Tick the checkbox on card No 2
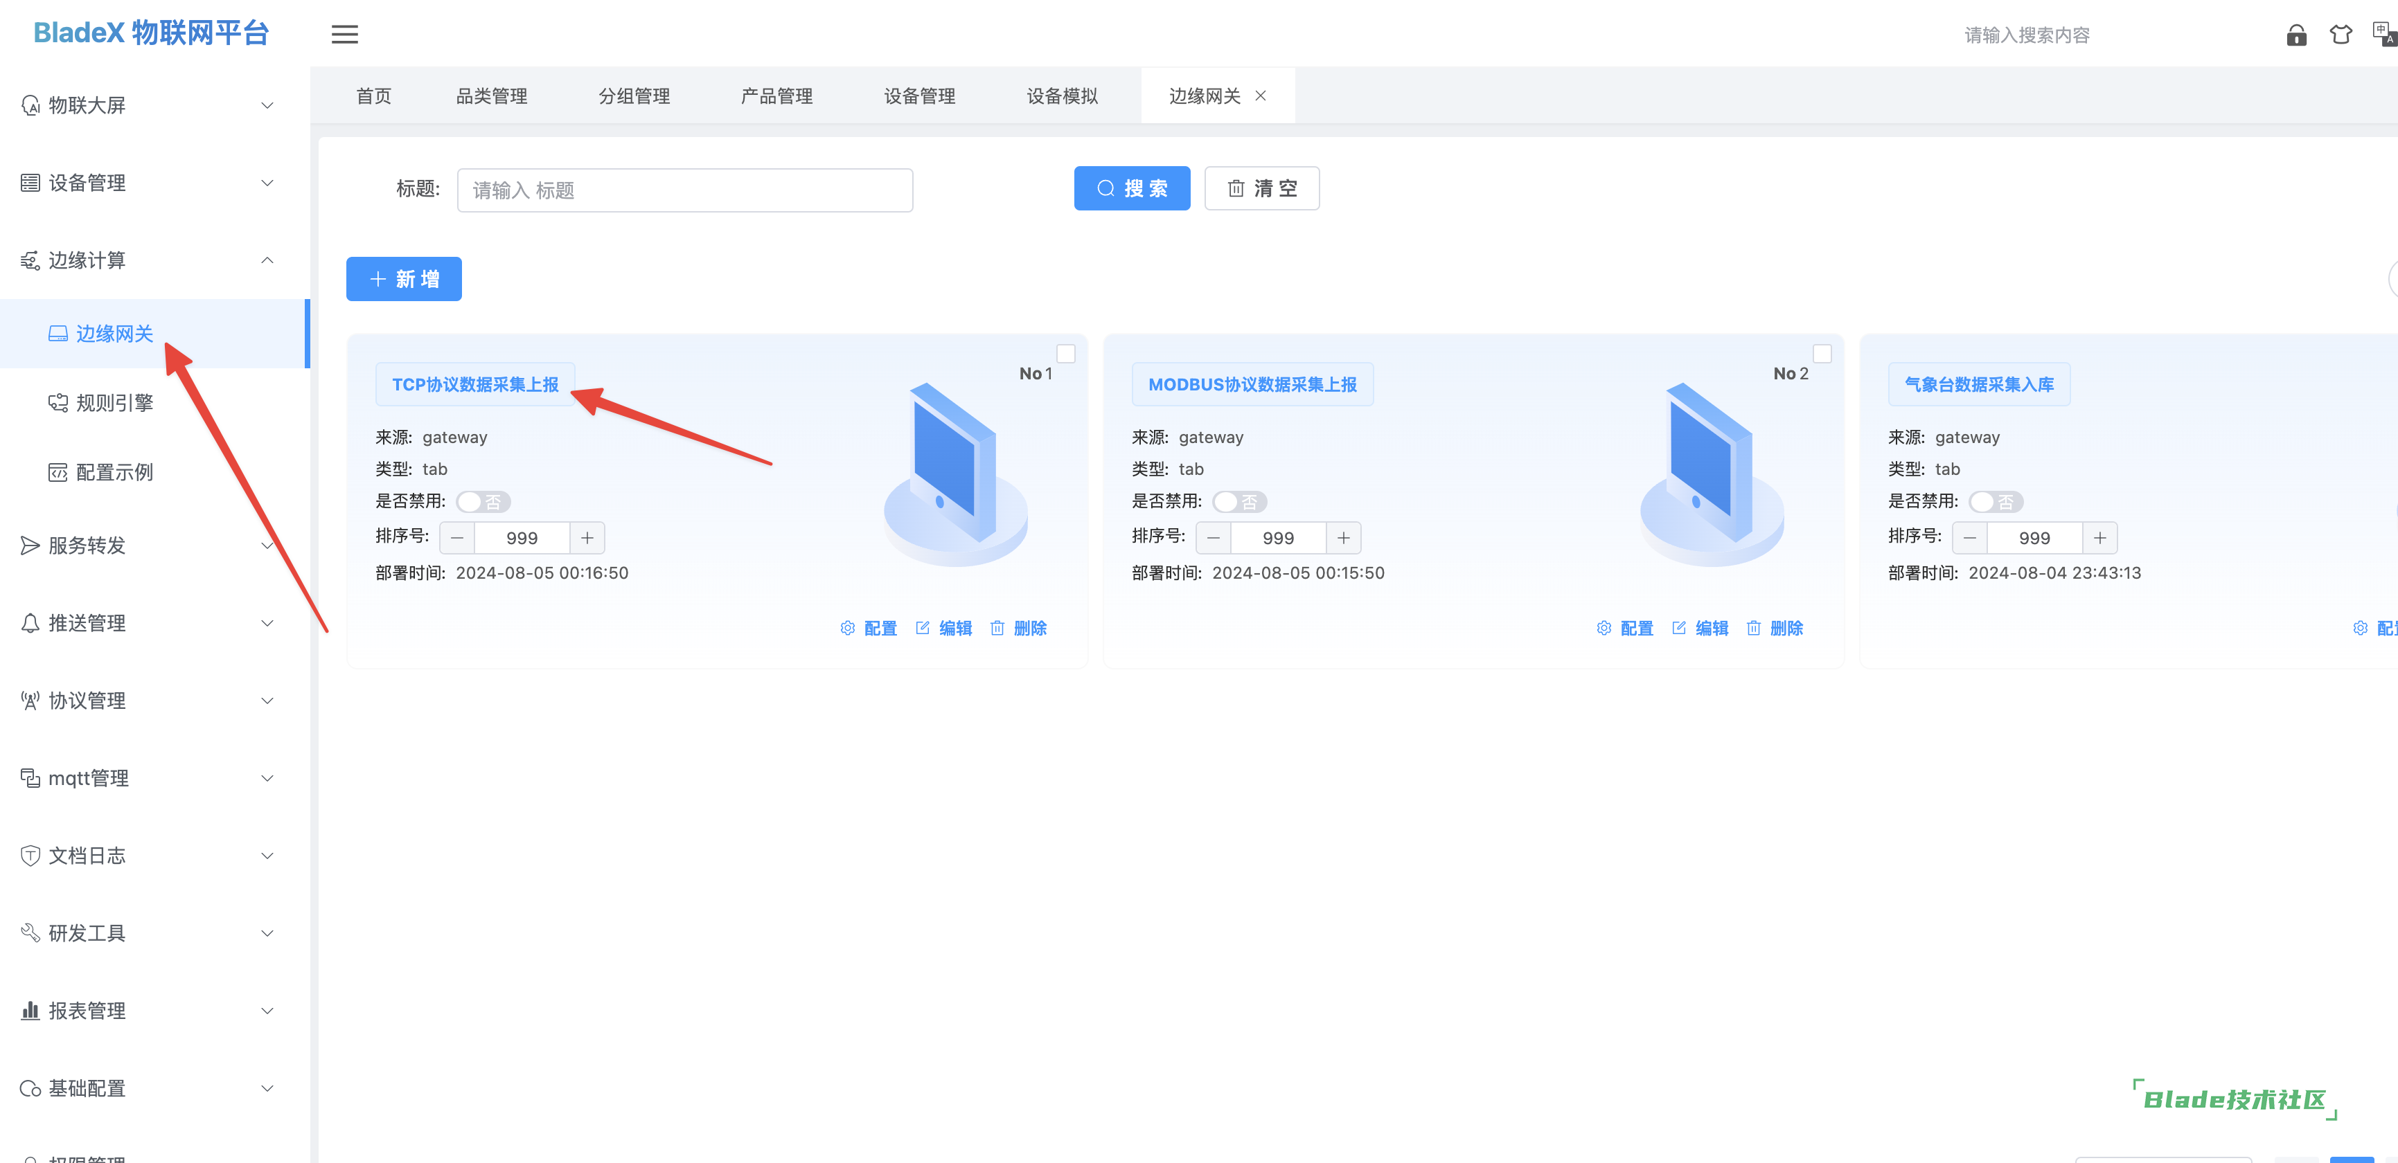The height and width of the screenshot is (1163, 2398). tap(1822, 354)
